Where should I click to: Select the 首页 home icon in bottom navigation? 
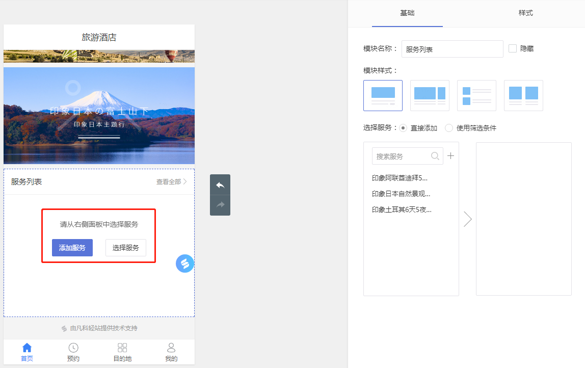pyautogui.click(x=26, y=351)
